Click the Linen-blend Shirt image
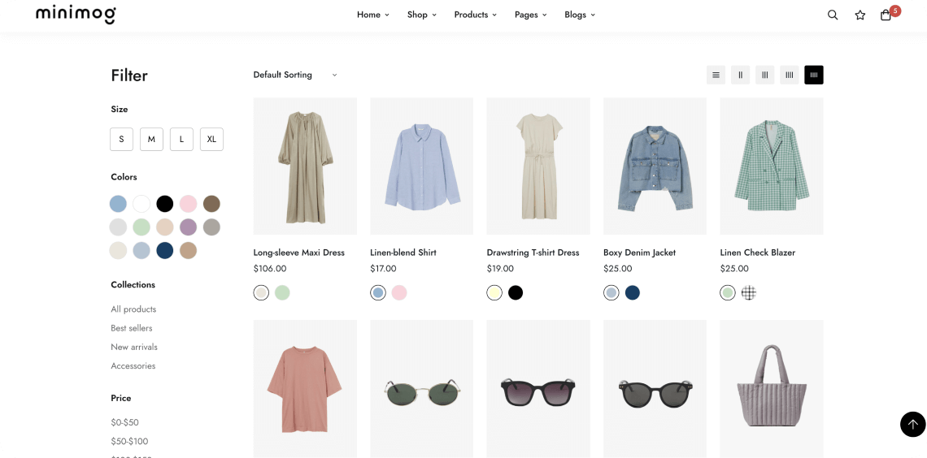The width and height of the screenshot is (927, 458). (421, 166)
